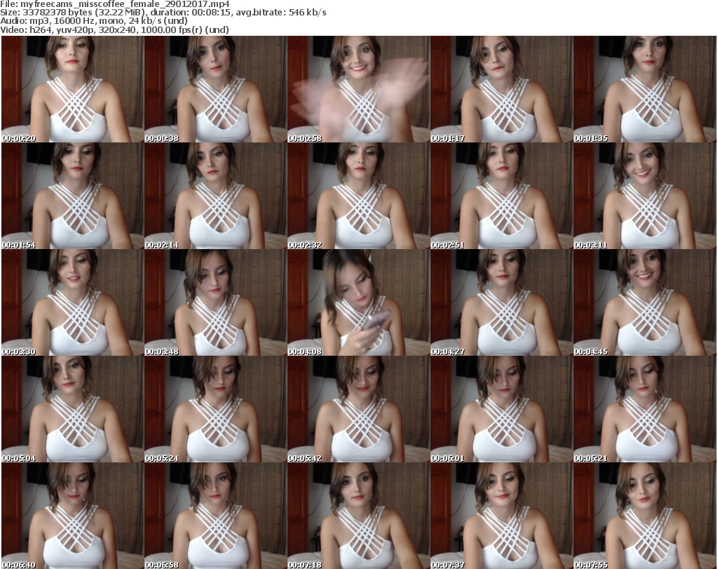Select the frame timestamped 00:05:42

pos(358,410)
